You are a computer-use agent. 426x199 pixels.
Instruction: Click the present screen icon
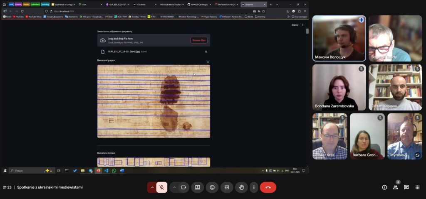pyautogui.click(x=198, y=187)
